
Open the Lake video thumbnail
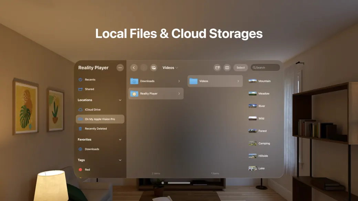253,168
